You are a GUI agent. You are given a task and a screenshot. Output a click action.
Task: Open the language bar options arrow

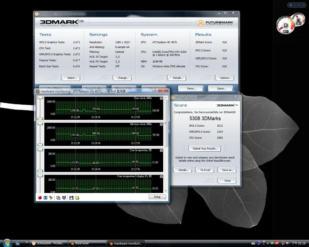click(264, 244)
